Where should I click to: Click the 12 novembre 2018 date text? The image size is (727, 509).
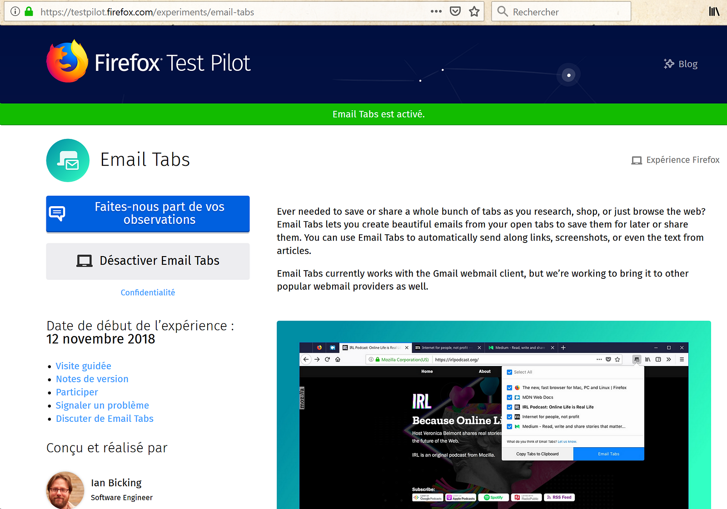point(100,339)
